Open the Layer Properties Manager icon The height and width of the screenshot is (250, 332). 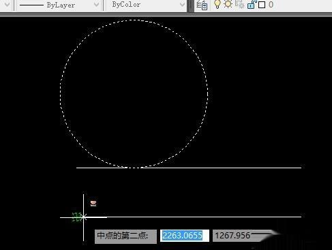click(202, 5)
